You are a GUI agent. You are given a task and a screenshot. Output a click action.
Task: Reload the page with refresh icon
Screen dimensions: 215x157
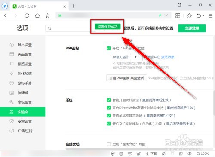tap(27, 15)
